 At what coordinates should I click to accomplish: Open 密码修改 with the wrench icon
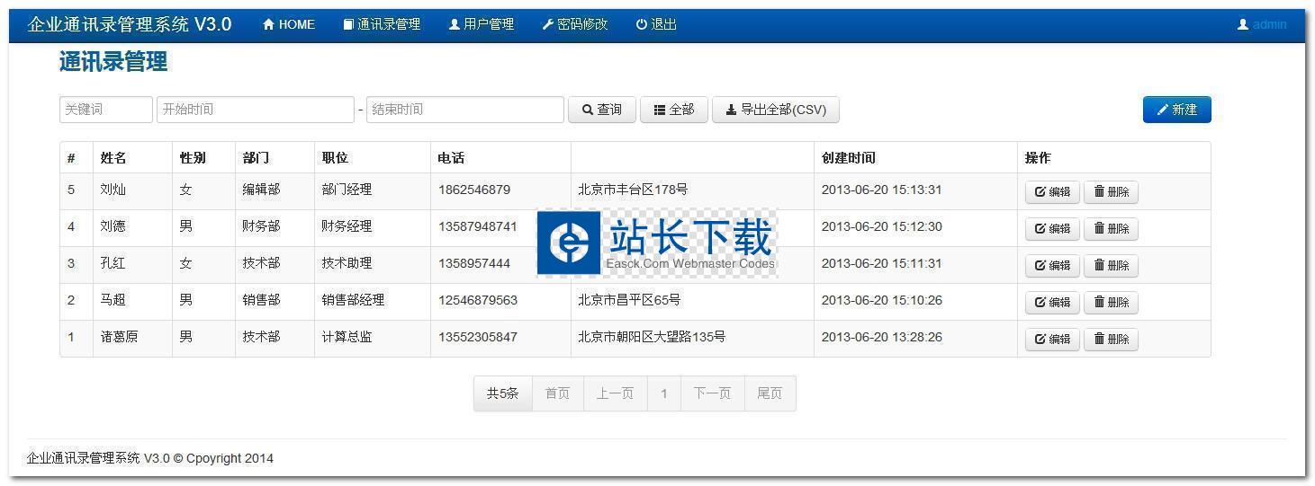pos(575,24)
